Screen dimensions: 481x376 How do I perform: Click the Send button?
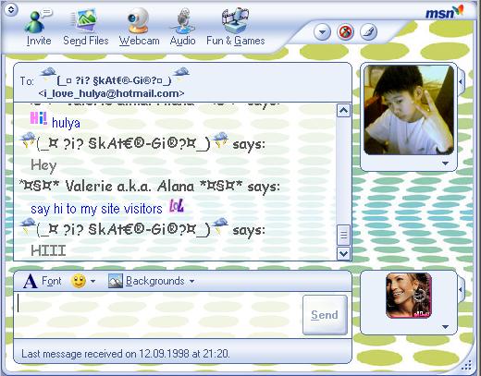click(x=325, y=315)
